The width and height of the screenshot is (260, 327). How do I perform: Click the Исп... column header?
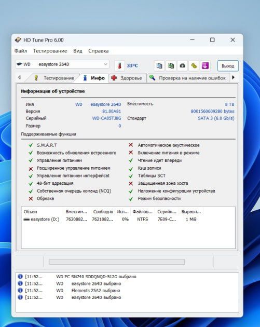point(122,212)
